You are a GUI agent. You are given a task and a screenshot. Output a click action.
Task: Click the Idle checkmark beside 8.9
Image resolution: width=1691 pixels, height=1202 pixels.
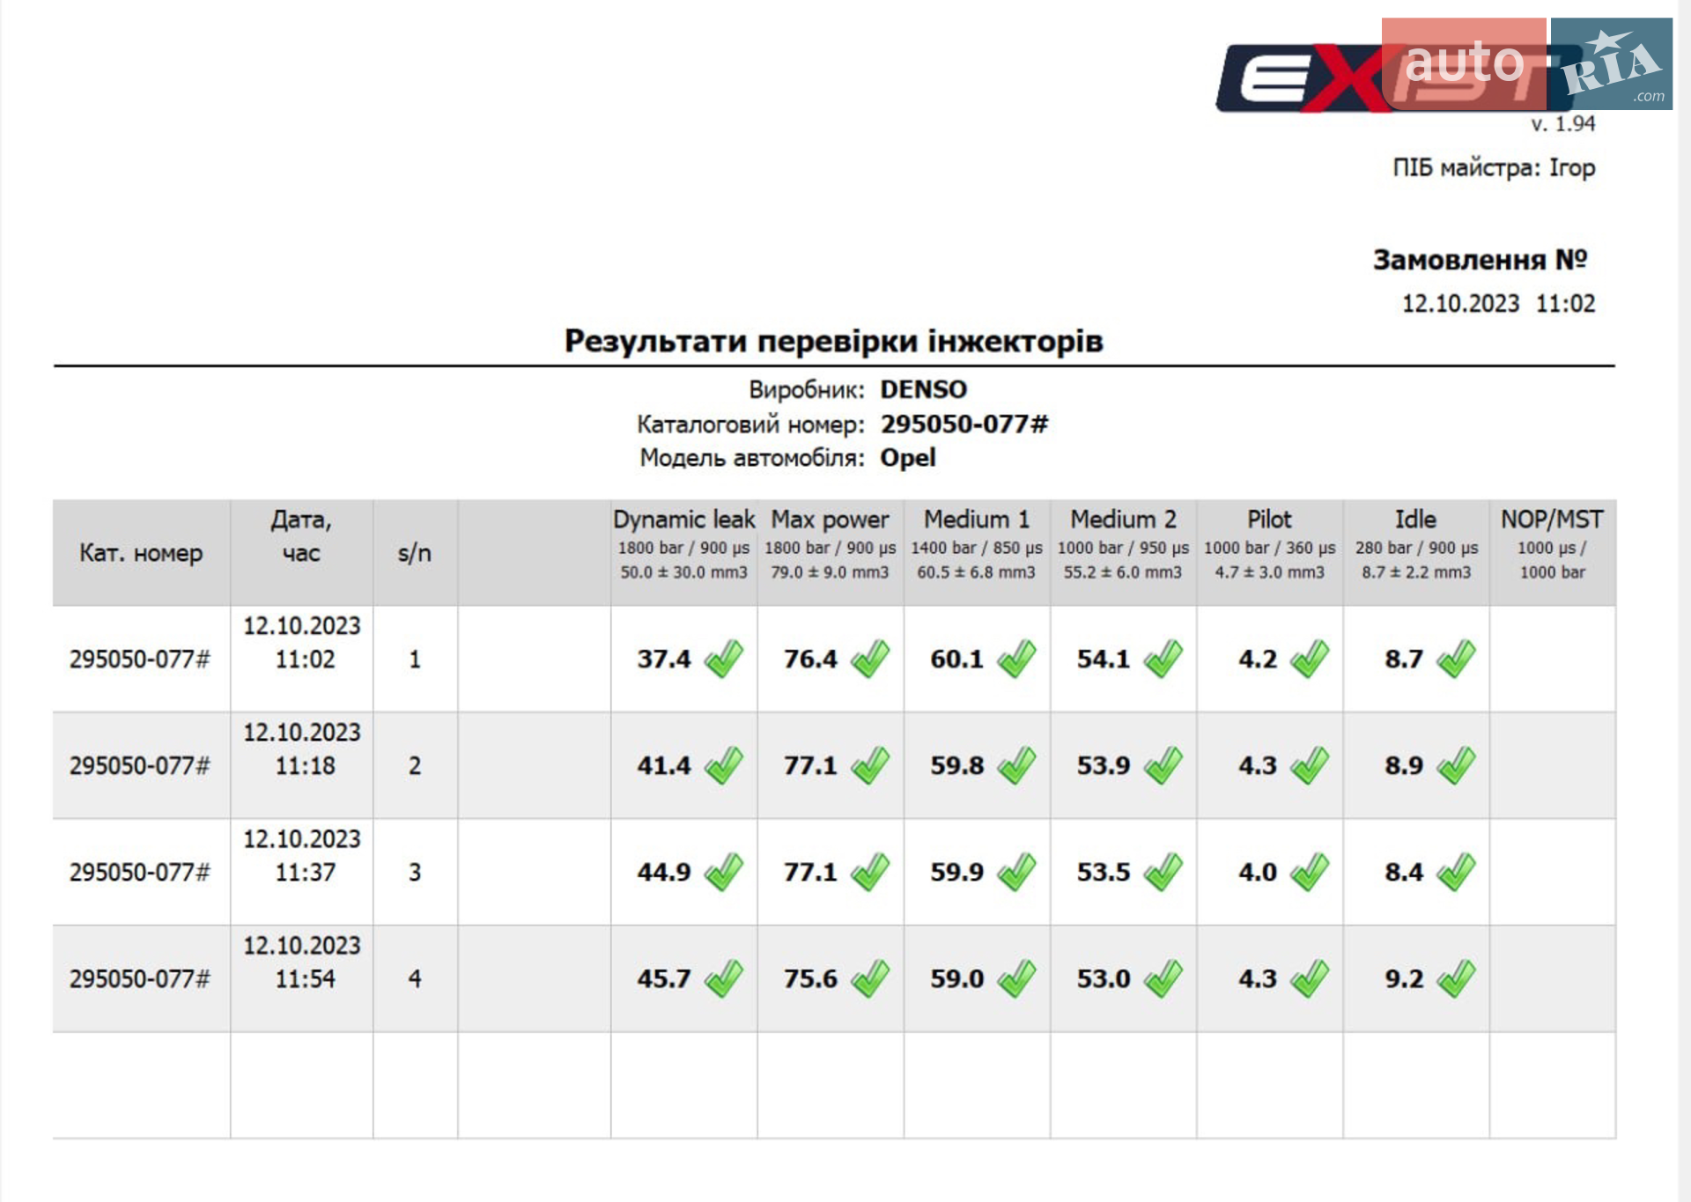click(1455, 765)
